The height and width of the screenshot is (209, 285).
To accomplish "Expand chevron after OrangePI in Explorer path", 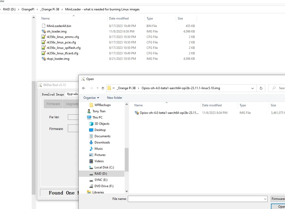I will 37,9.
